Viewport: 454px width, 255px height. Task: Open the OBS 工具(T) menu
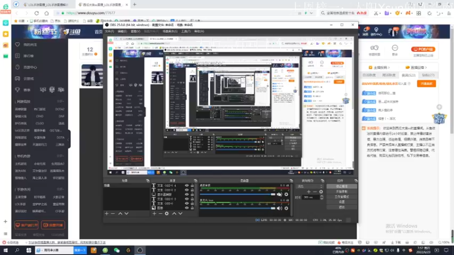186,31
